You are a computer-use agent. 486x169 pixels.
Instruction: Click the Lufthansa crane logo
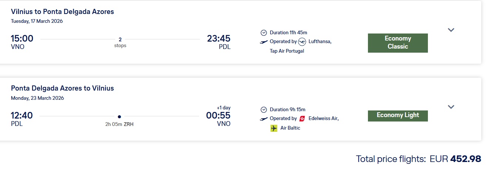pos(302,42)
